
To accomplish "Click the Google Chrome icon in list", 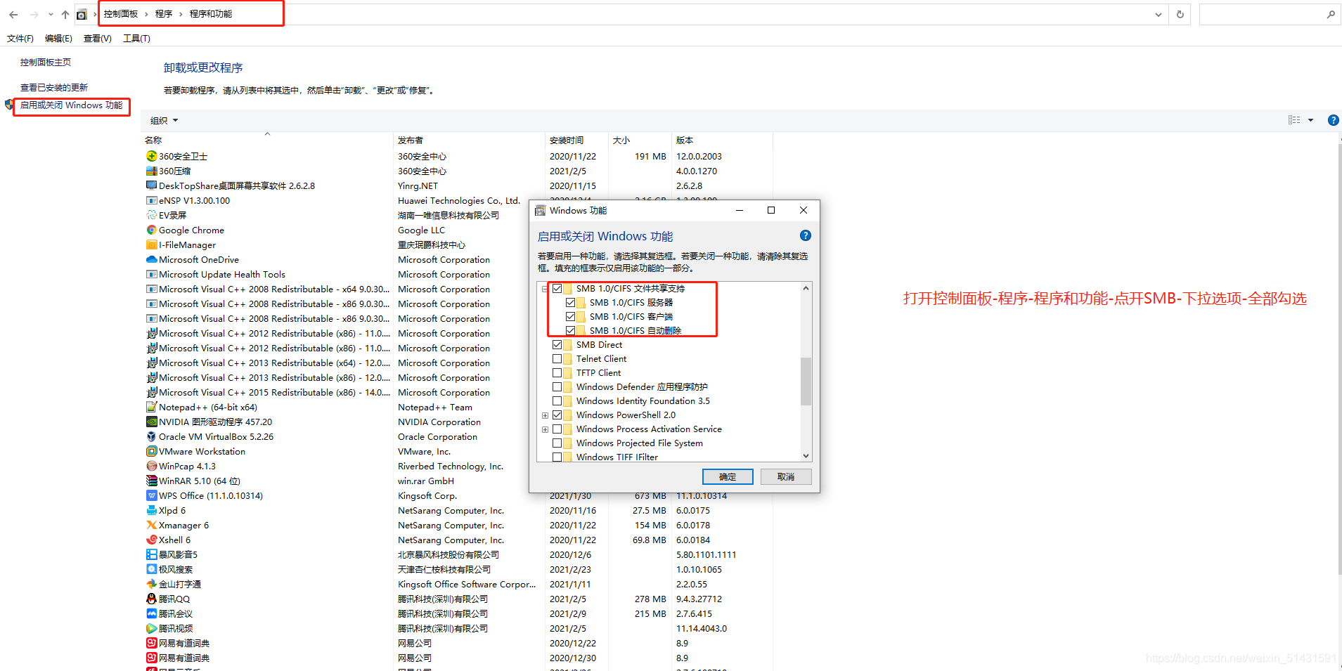I will (151, 230).
